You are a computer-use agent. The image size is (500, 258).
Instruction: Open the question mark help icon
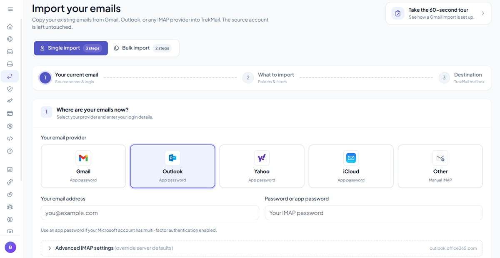pyautogui.click(x=10, y=151)
